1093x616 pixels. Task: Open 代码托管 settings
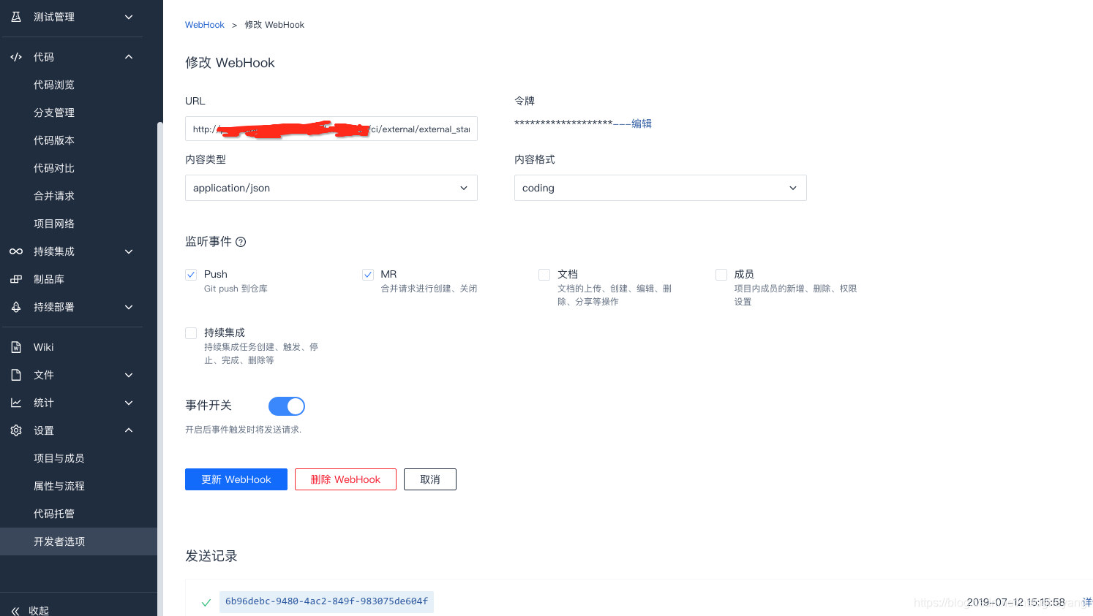[54, 514]
